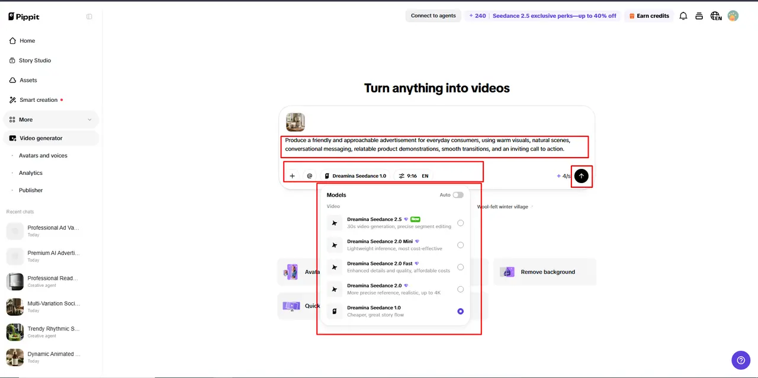Open the Dynamic Animated... recent chat
Screen dimensions: 758x378
click(x=51, y=357)
